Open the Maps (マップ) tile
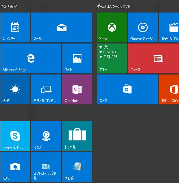 (x=46, y=136)
